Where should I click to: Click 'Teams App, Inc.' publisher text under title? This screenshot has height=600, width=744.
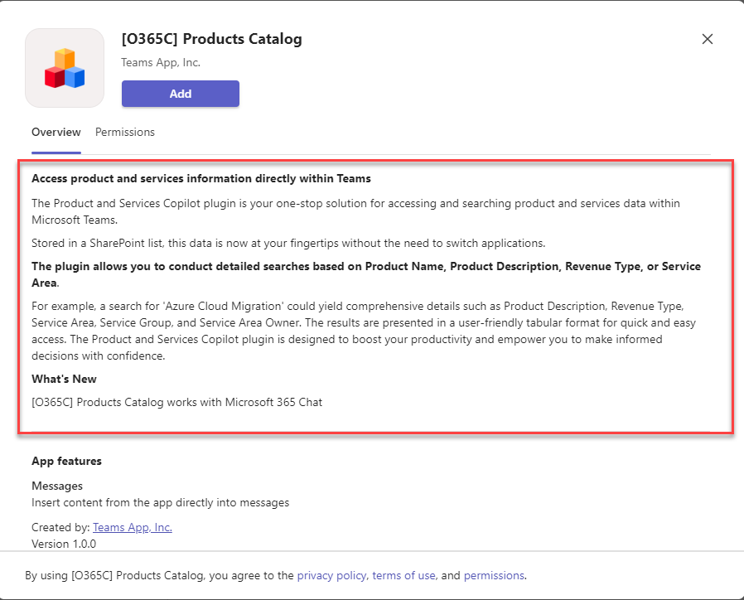point(161,63)
